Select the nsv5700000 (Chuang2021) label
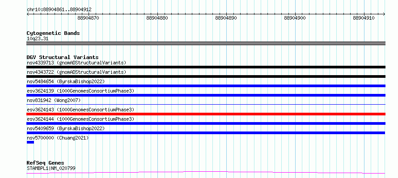Viewport: 398px width, 178px height. (58, 138)
